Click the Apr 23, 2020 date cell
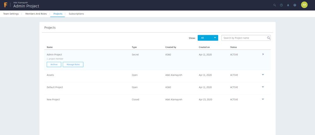The height and width of the screenshot is (135, 315). tap(205, 100)
